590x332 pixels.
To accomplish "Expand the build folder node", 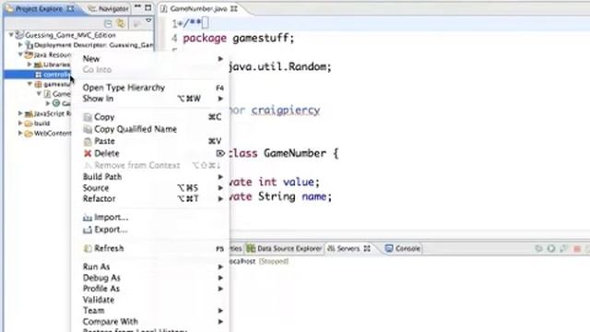I will (20, 123).
